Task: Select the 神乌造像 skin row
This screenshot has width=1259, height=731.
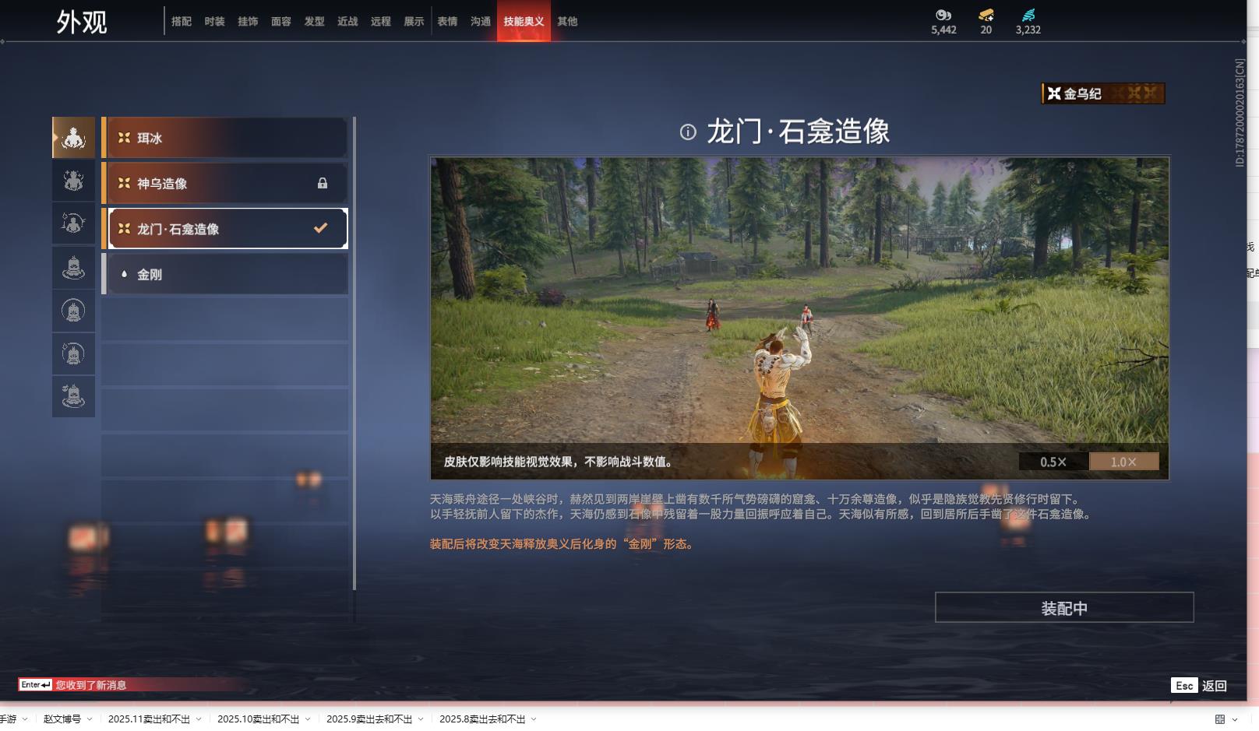Action: pos(225,183)
